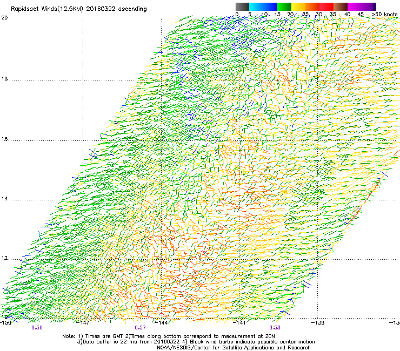Click the latitude label '20'

point(4,18)
